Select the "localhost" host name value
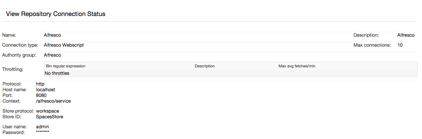The height and width of the screenshot is (139, 422). (x=46, y=89)
